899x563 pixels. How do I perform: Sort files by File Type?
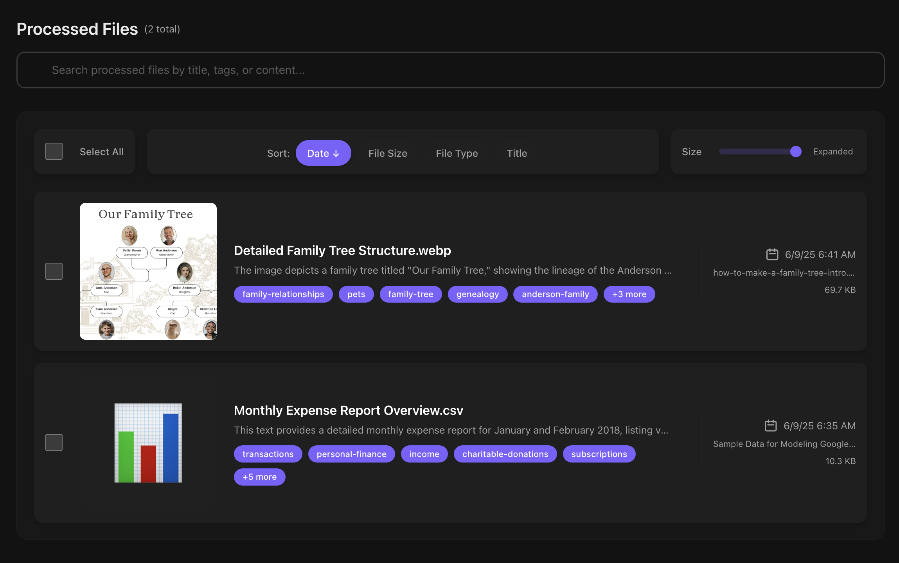coord(457,153)
